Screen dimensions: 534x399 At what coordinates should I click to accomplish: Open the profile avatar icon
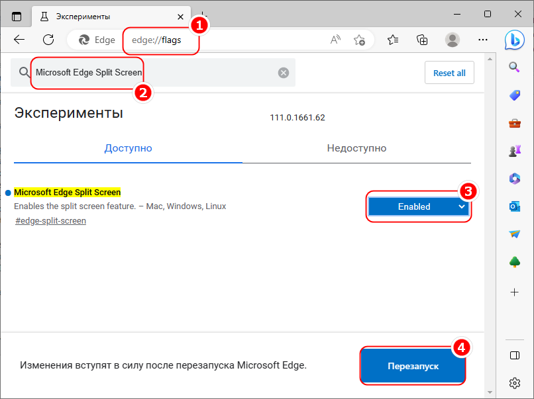point(453,40)
